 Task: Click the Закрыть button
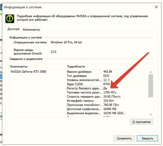(147, 138)
